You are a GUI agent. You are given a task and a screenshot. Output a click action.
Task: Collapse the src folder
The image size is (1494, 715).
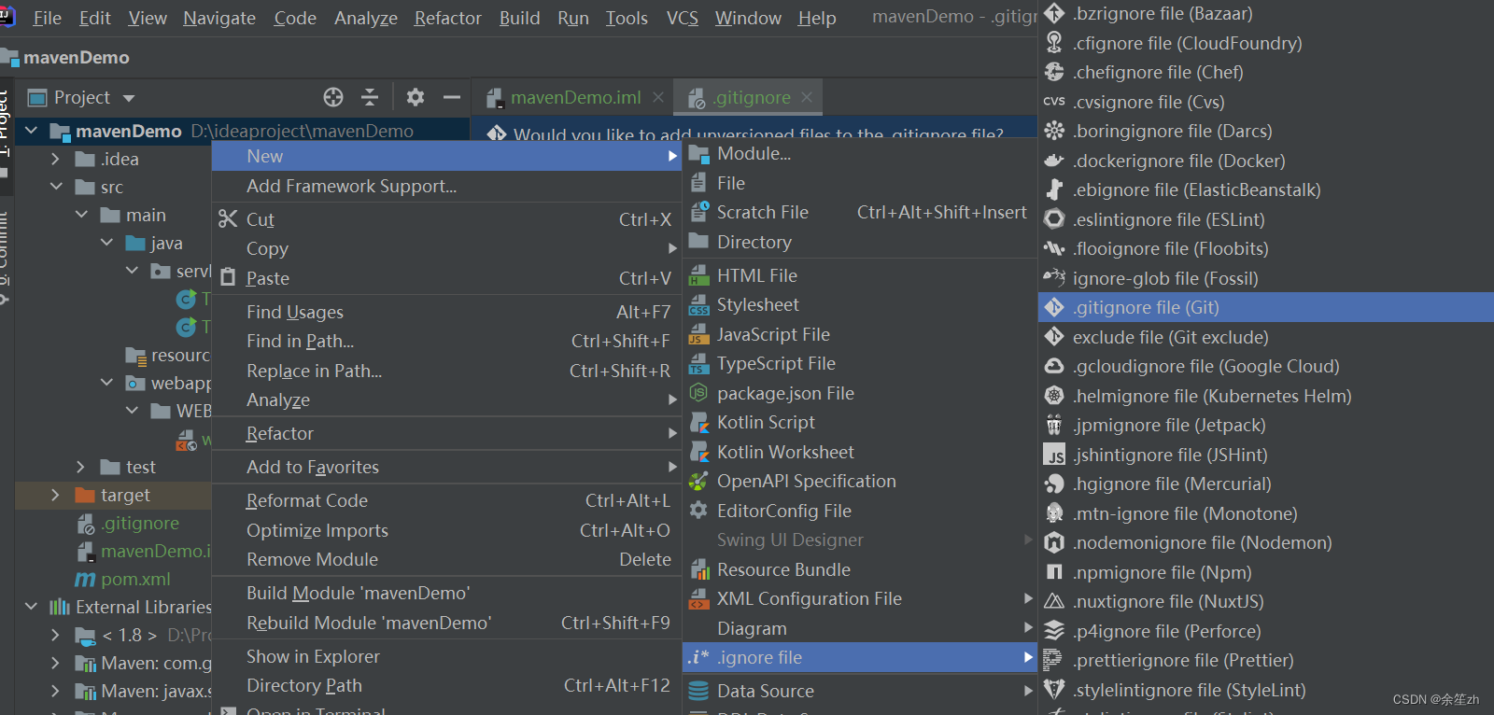56,187
